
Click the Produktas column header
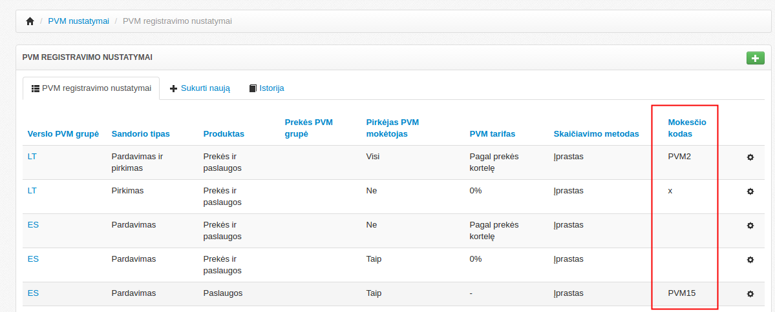tap(224, 134)
